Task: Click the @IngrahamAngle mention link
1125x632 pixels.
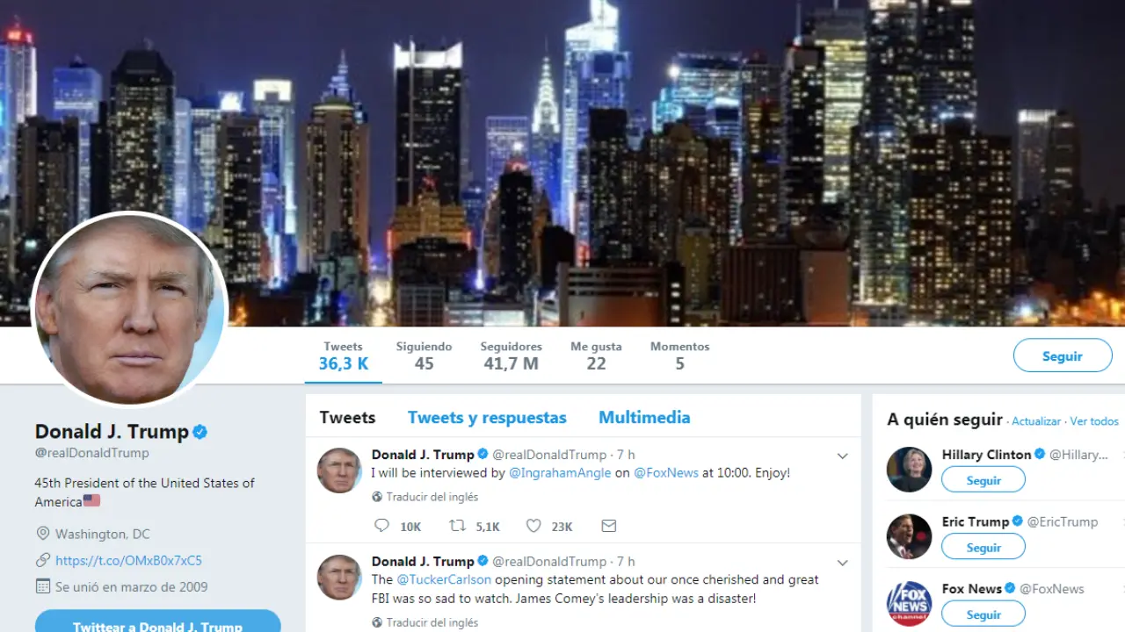Action: tap(560, 472)
